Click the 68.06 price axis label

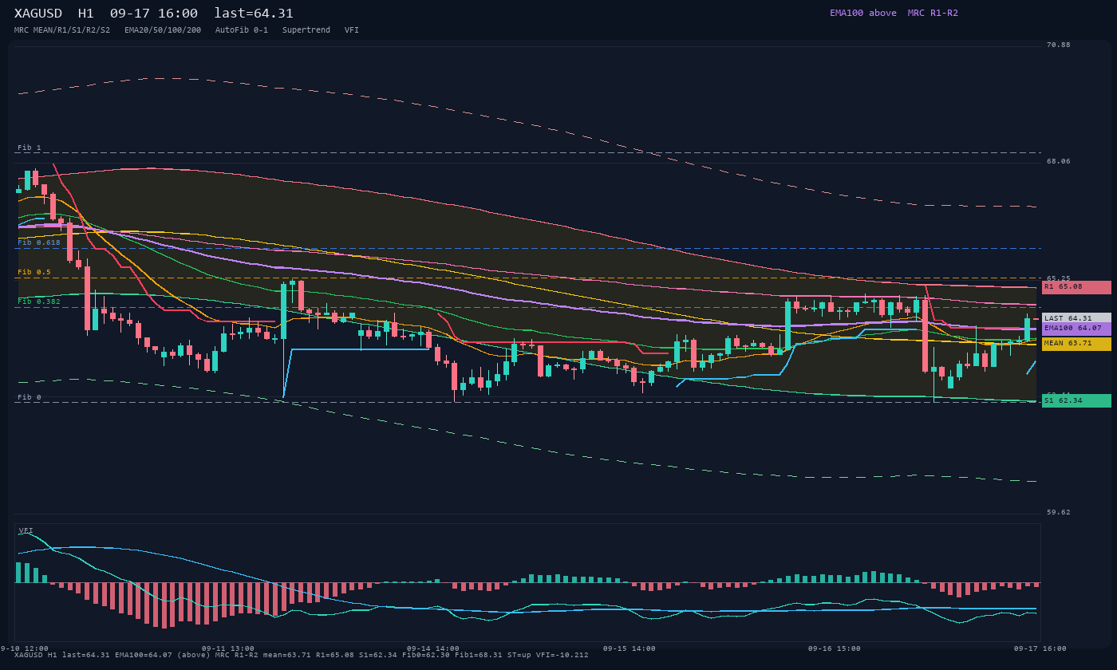[1059, 161]
